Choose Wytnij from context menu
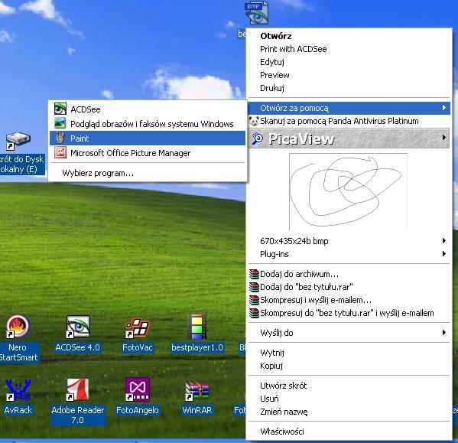Image resolution: width=458 pixels, height=443 pixels. [x=349, y=353]
